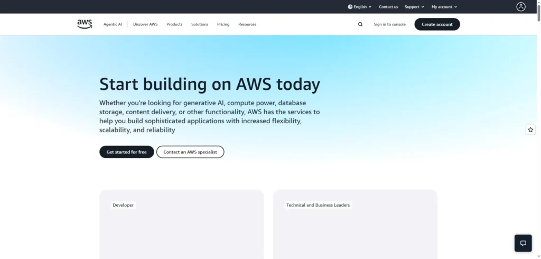
Task: Click Contact an AWS specialist button
Action: pos(190,152)
